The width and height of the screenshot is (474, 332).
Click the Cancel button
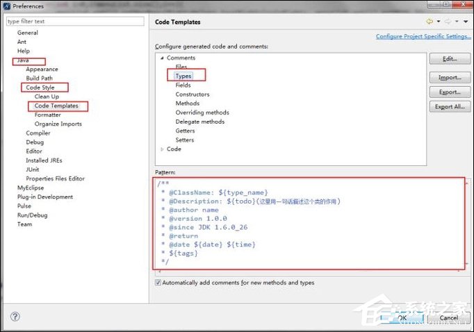coord(448,318)
